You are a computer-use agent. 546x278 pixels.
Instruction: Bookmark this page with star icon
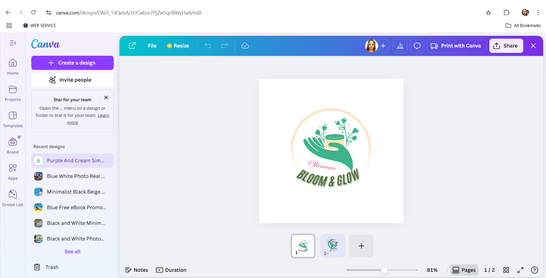click(x=489, y=13)
